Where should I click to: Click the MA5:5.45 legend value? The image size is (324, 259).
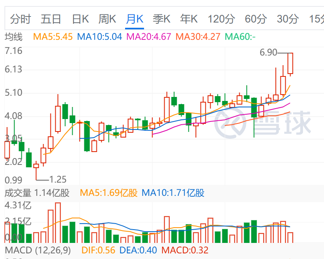(x=53, y=37)
